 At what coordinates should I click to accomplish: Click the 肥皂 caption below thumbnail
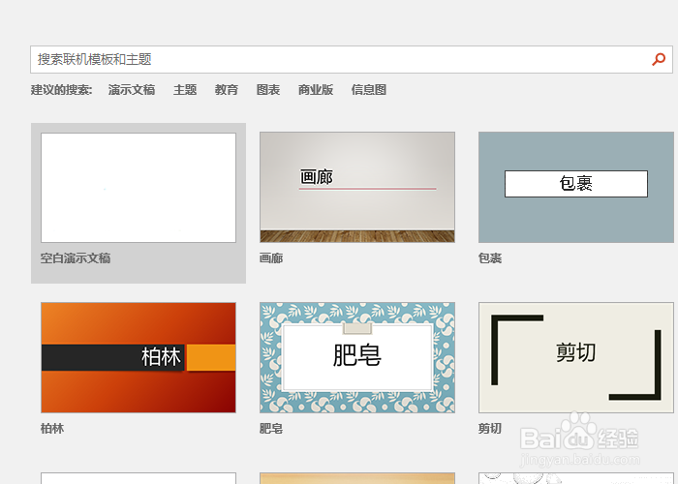tap(271, 429)
